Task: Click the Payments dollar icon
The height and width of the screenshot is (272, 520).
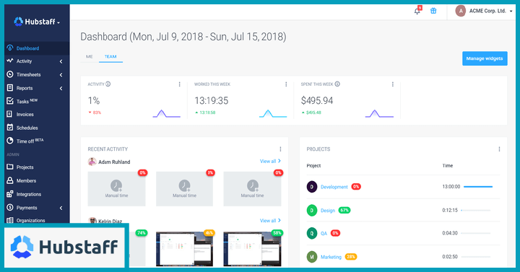Action: point(10,207)
